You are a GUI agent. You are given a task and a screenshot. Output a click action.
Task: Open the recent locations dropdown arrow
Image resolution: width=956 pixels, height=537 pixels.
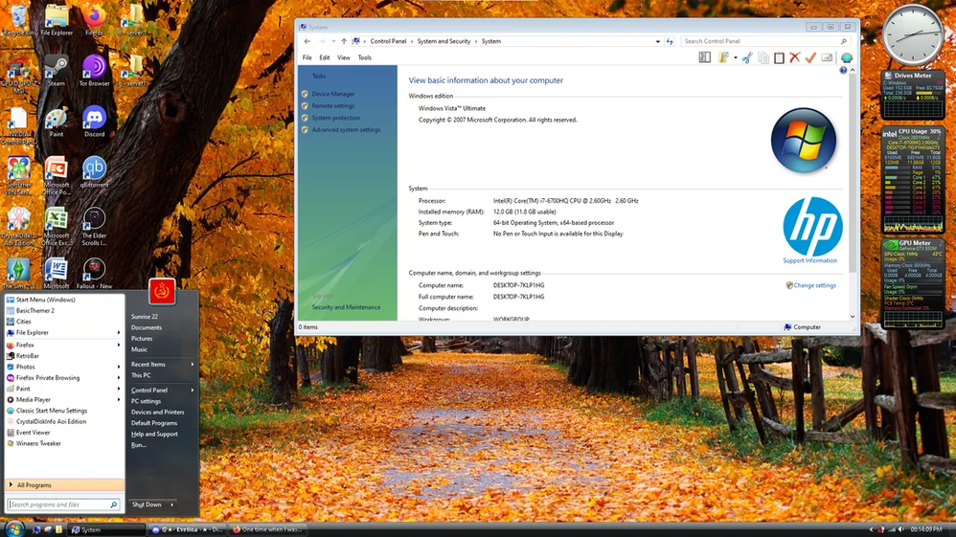click(x=333, y=41)
